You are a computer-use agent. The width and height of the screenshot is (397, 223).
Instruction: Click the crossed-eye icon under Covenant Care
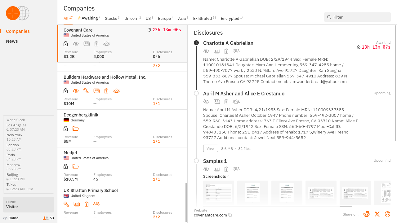76,44
